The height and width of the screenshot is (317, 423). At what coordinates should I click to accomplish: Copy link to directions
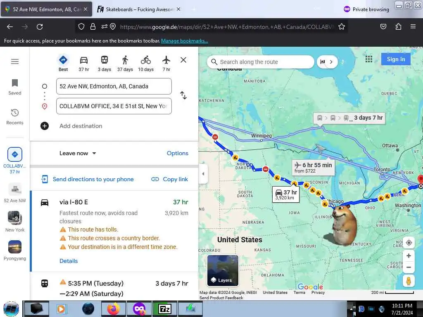coord(170,179)
